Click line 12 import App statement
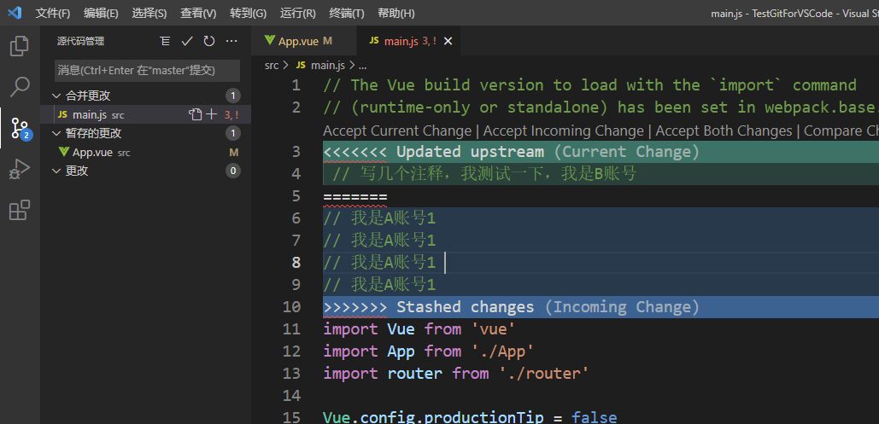 (x=429, y=351)
